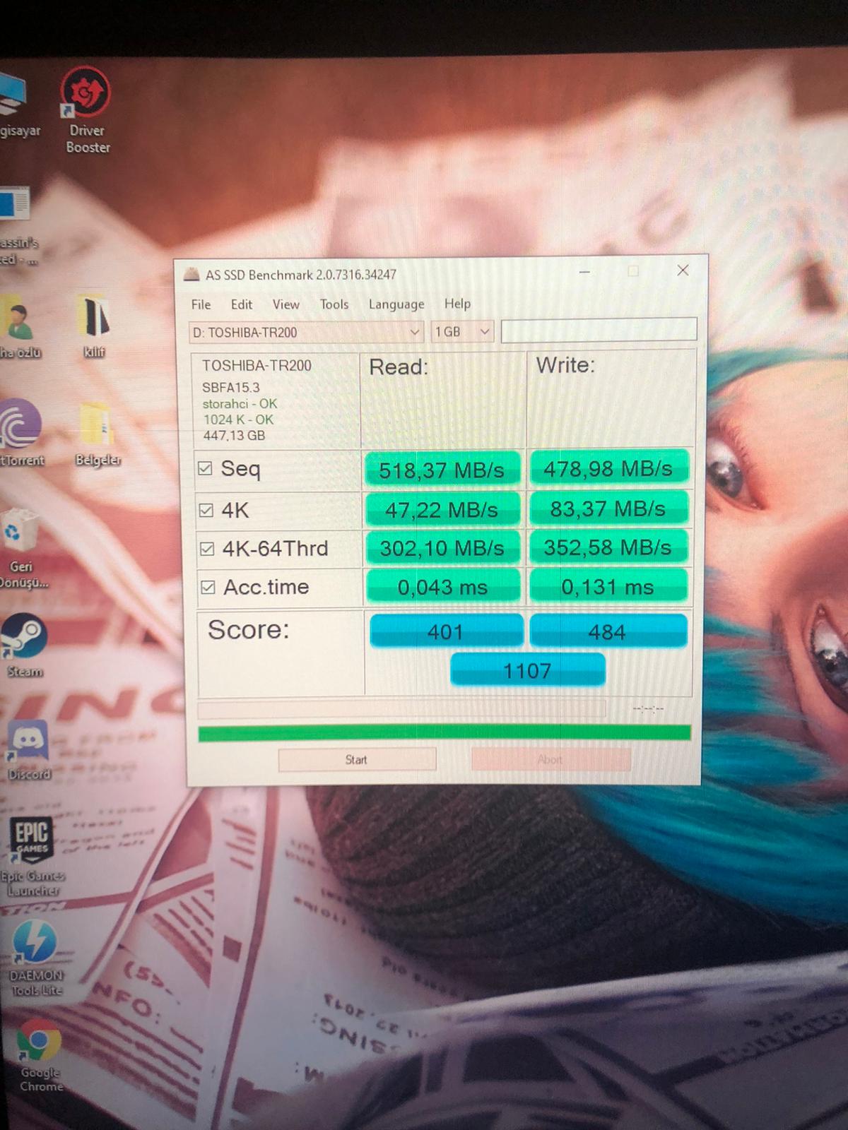Click the Start benchmark button
848x1130 pixels.
click(x=357, y=760)
